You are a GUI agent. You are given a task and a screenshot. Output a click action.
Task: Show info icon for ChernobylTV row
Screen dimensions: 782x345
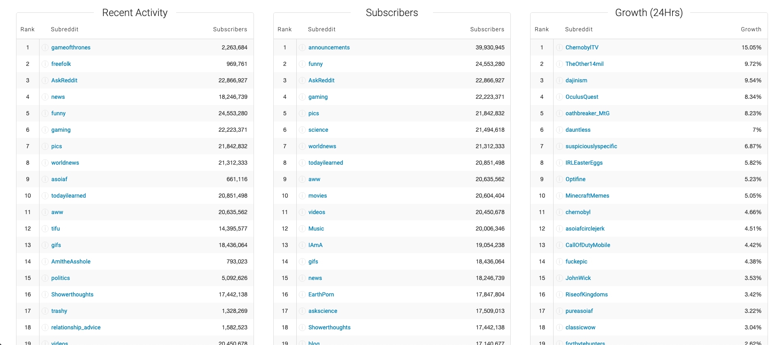pos(559,48)
